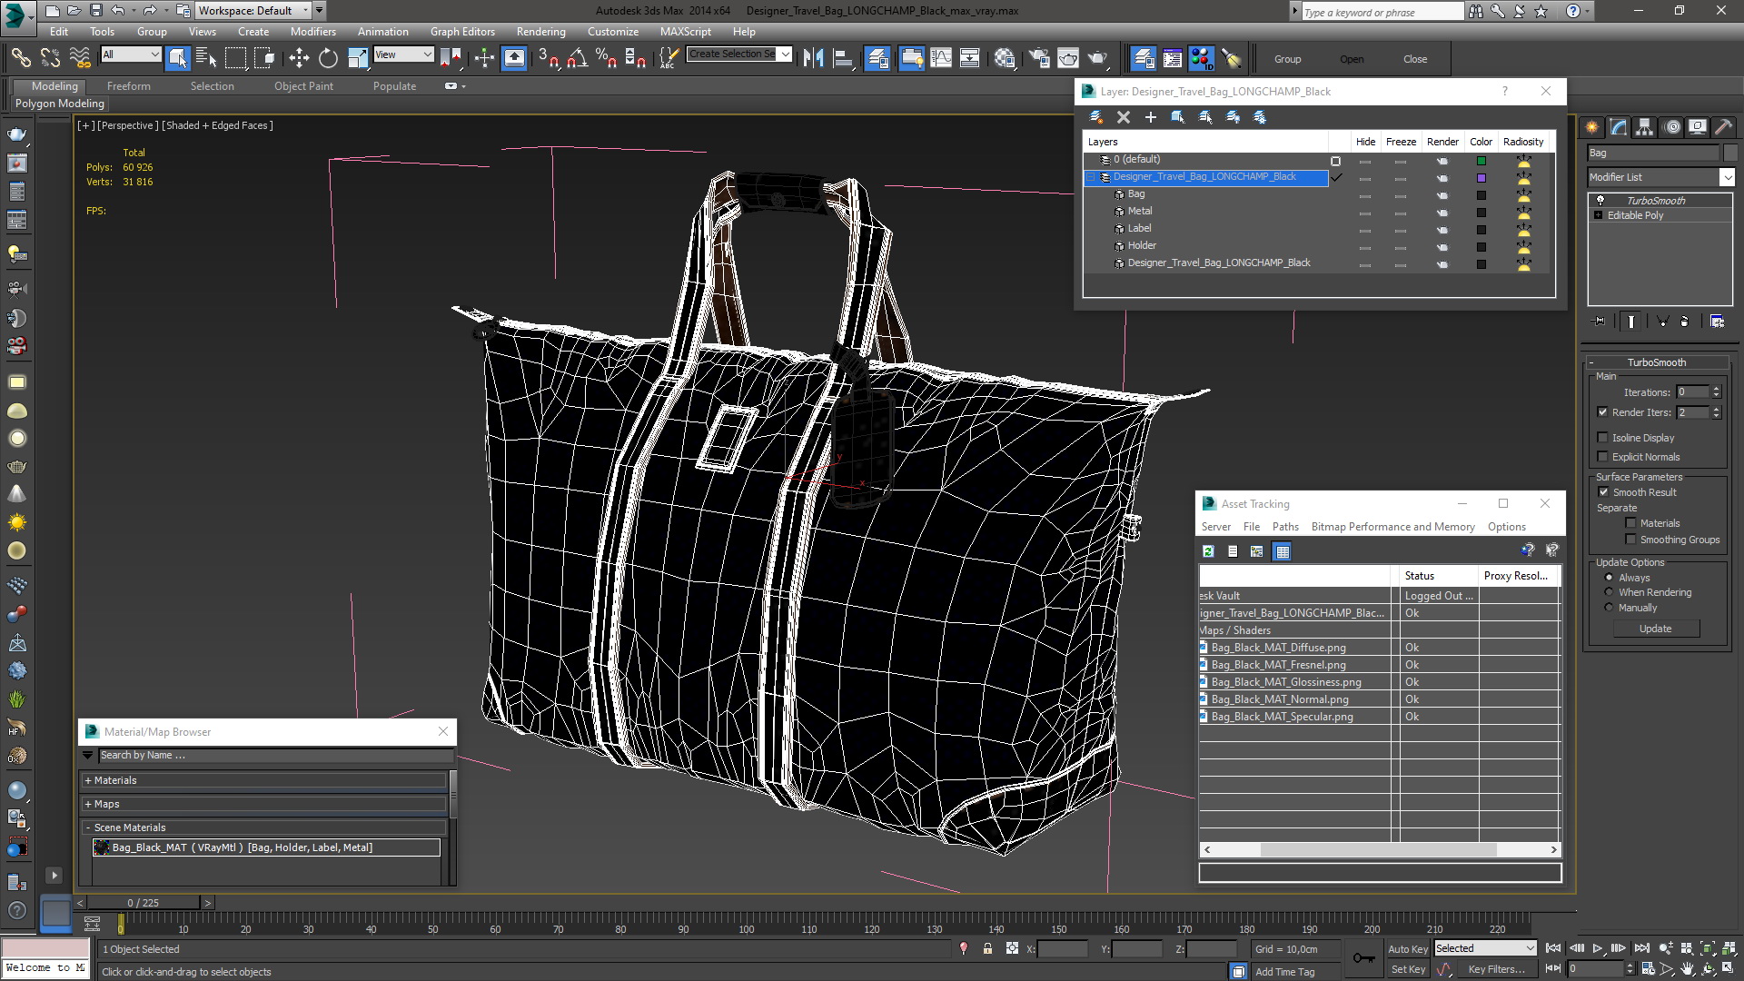Check the Explicit Normals checkbox
The height and width of the screenshot is (981, 1744).
(x=1603, y=456)
